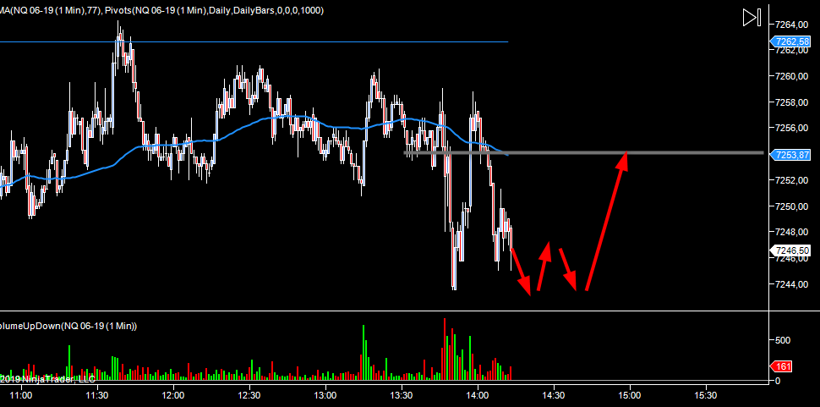Select the tall red arrow pointing to gray line
The width and height of the screenshot is (820, 407).
pyautogui.click(x=606, y=221)
